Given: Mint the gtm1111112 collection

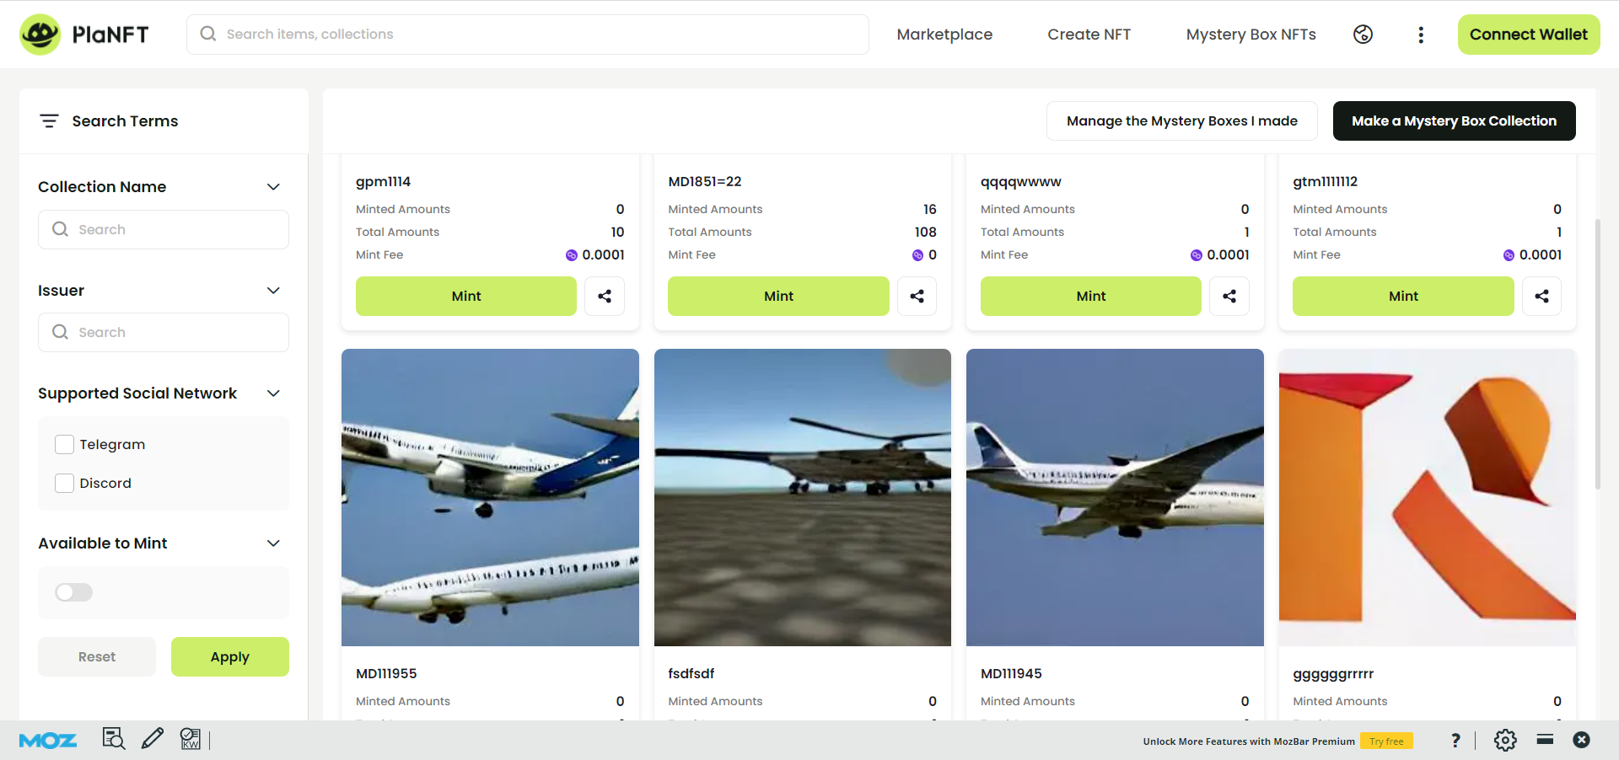Looking at the screenshot, I should pyautogui.click(x=1403, y=296).
